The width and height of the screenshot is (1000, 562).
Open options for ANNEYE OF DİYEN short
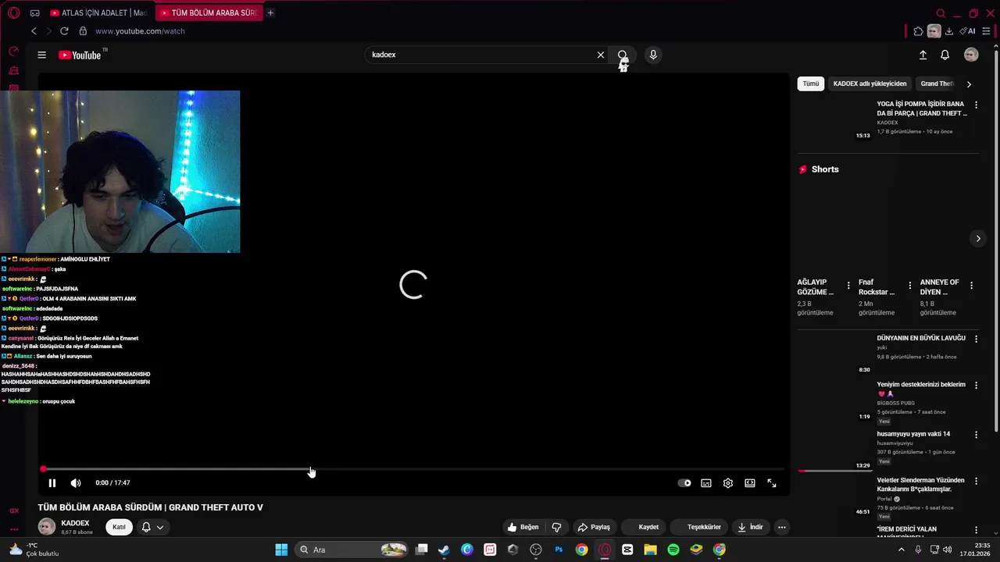tap(971, 286)
